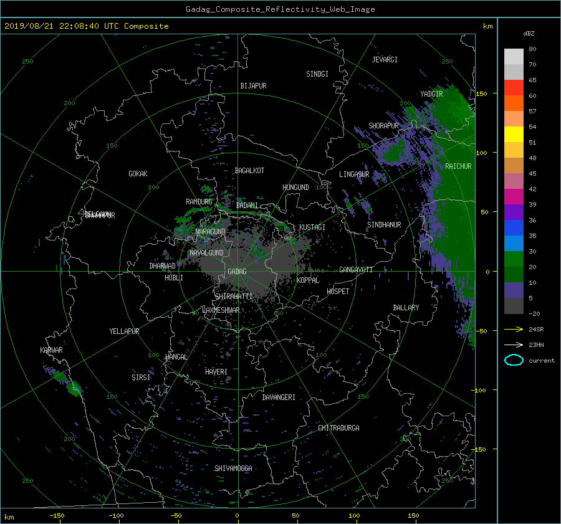561x524 pixels.
Task: Click the SIRSI city label
Action: (141, 378)
